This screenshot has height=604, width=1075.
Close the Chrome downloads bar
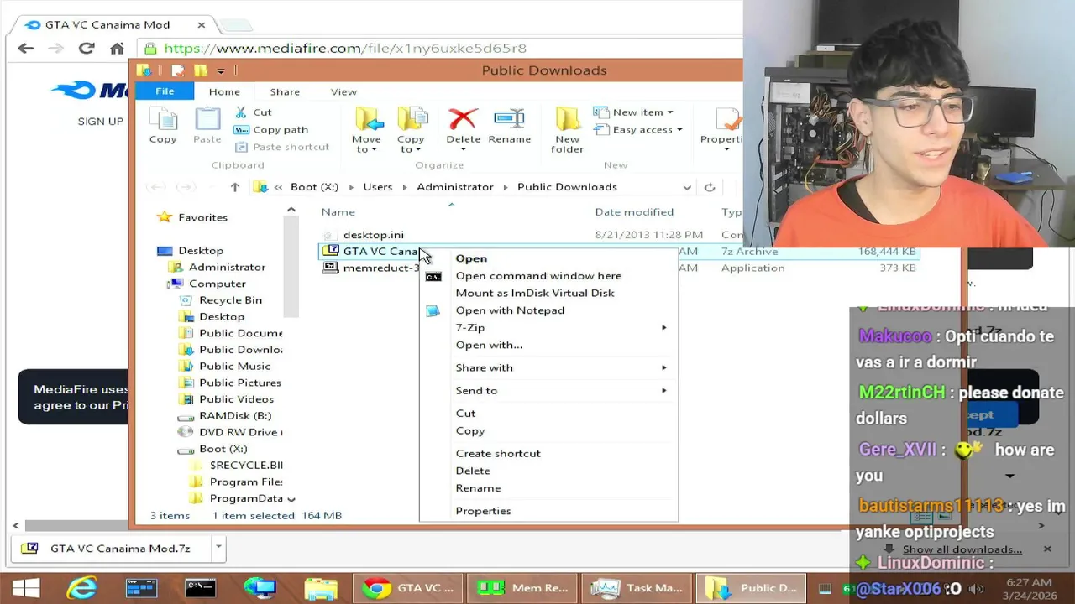(x=1047, y=549)
